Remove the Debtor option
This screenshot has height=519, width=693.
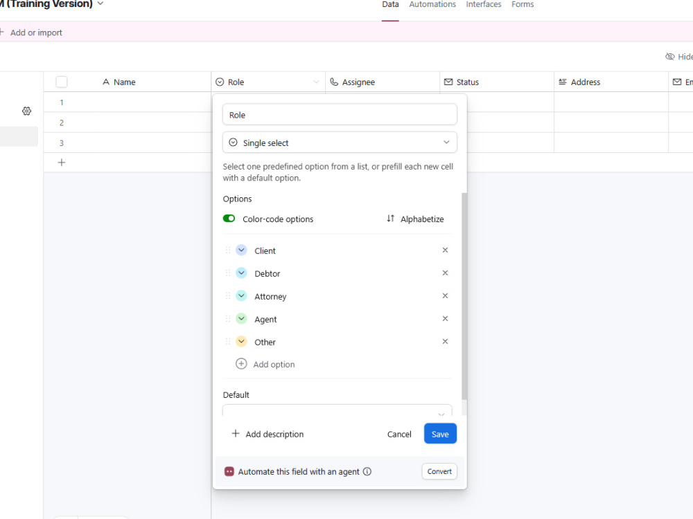click(x=445, y=273)
